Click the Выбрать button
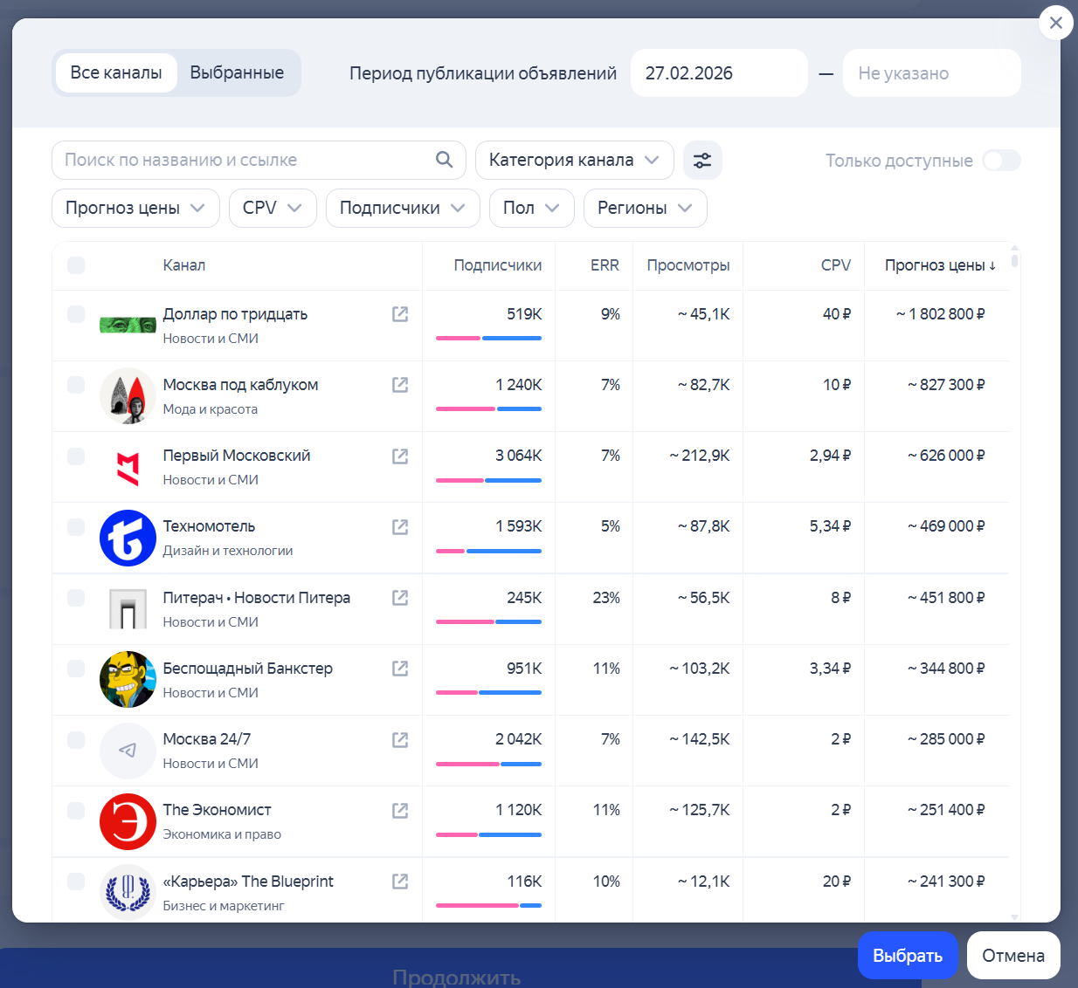This screenshot has width=1078, height=988. (908, 956)
